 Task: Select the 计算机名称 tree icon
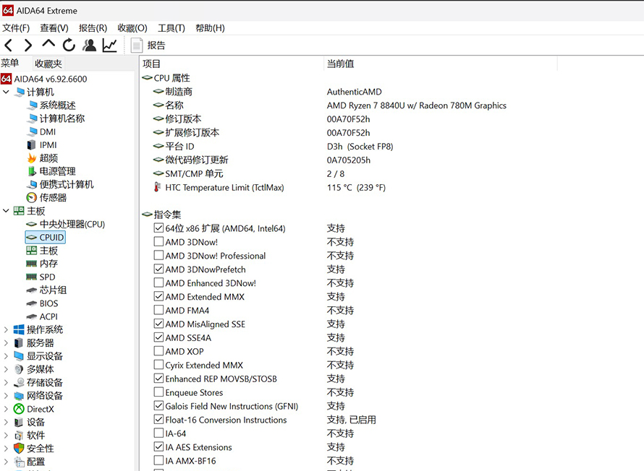[x=32, y=118]
